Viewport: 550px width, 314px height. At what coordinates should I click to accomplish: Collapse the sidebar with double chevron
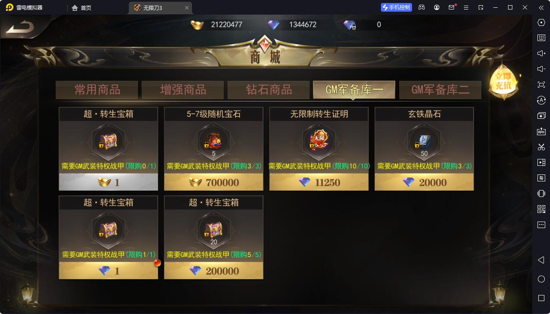[x=541, y=7]
